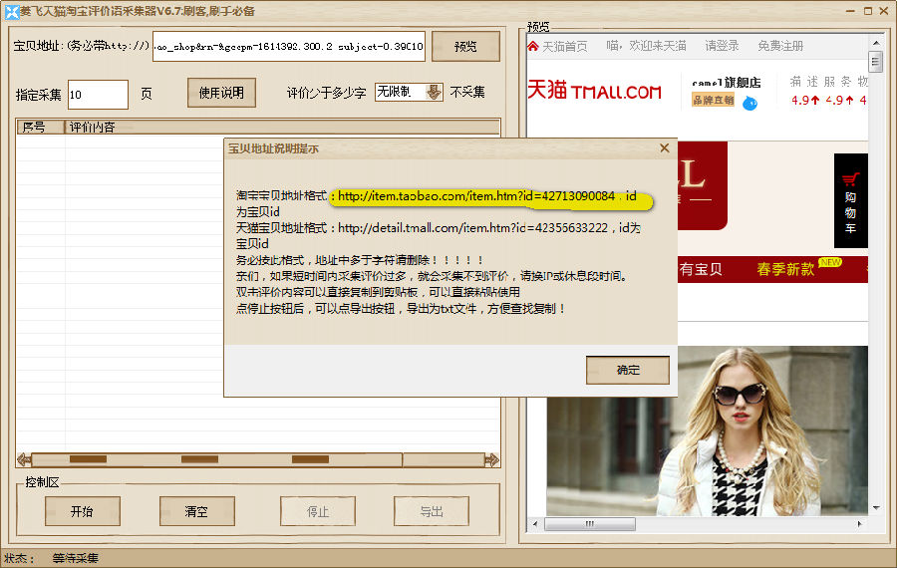The width and height of the screenshot is (897, 568).
Task: Click the left arrow of the list scrollbar
Action: [x=23, y=459]
